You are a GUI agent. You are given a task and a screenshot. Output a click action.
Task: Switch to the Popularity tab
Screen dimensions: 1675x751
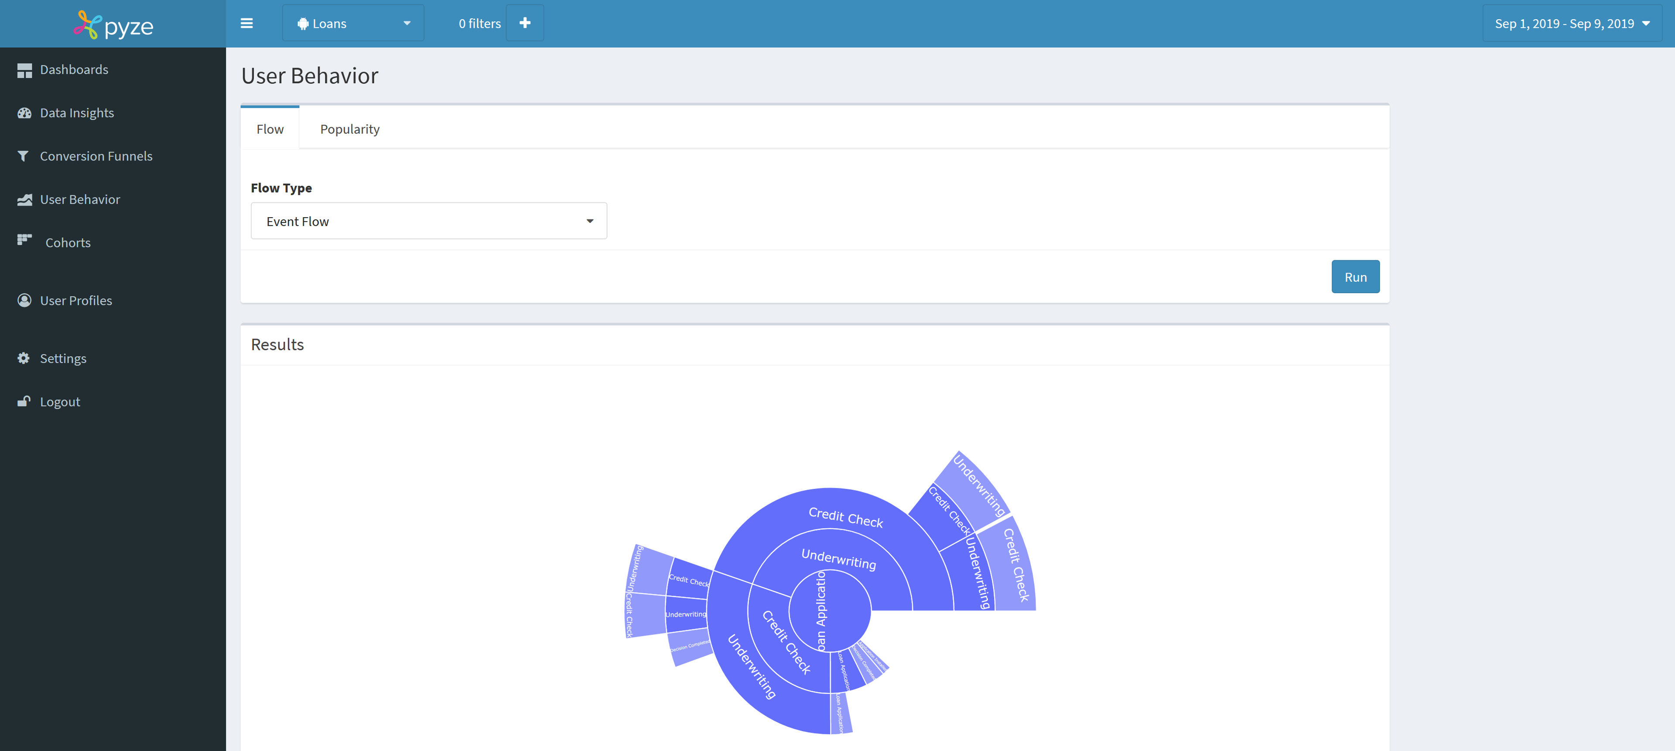tap(350, 129)
